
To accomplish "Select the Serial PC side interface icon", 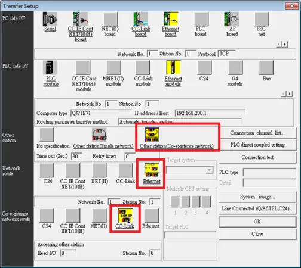I will pyautogui.click(x=50, y=19).
